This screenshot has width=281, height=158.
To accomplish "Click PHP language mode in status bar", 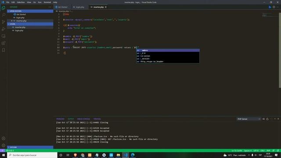I will pos(268,151).
